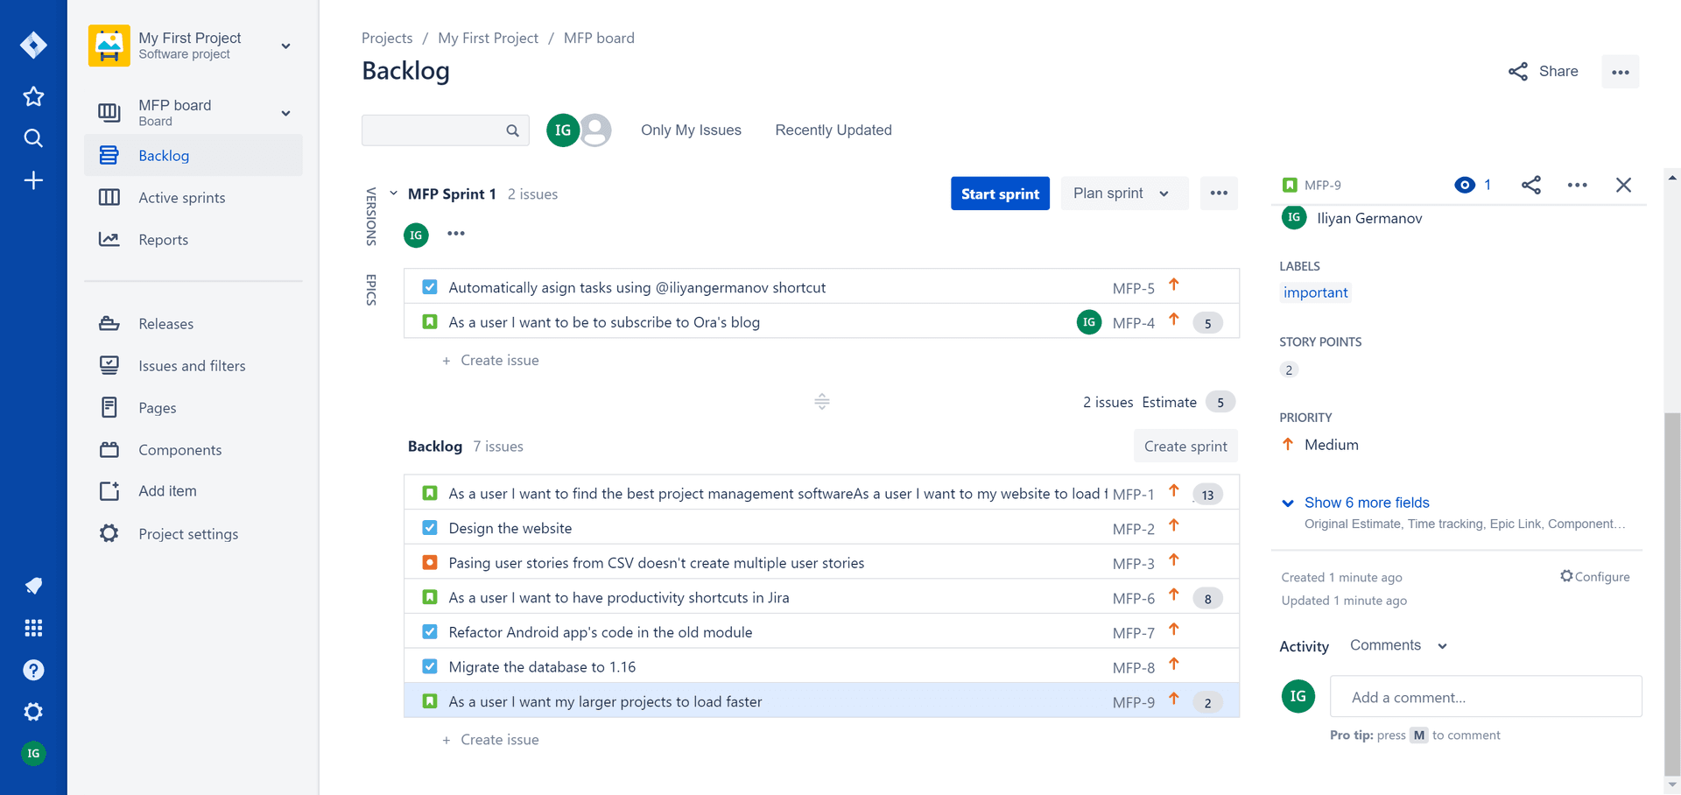Screen dimensions: 1681x795
Task: Apply the Recently Updated quick filter
Action: click(833, 130)
